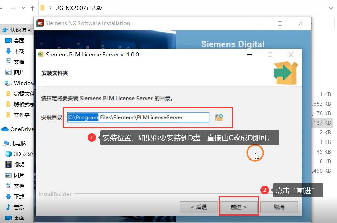The image size is (337, 223).
Task: Open 3D 对象 under 此电脑
Action: click(19, 154)
